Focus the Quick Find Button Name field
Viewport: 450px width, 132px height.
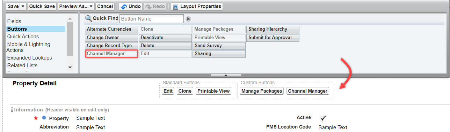click(x=152, y=19)
